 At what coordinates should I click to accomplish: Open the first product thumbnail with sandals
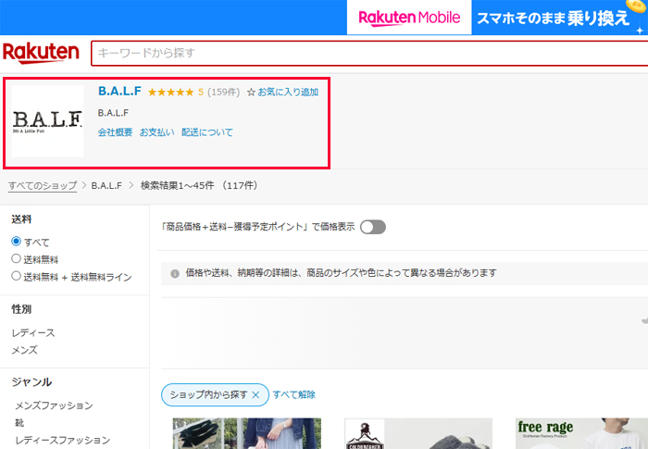click(x=247, y=433)
